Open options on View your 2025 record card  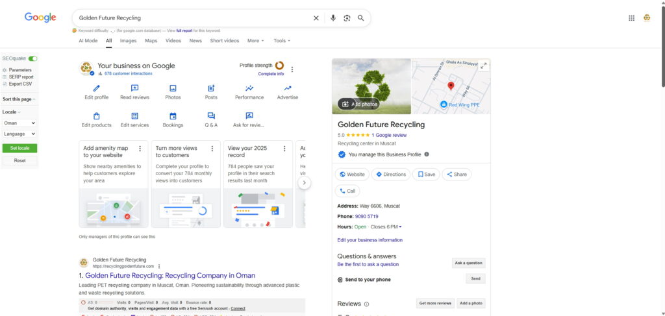click(x=284, y=149)
